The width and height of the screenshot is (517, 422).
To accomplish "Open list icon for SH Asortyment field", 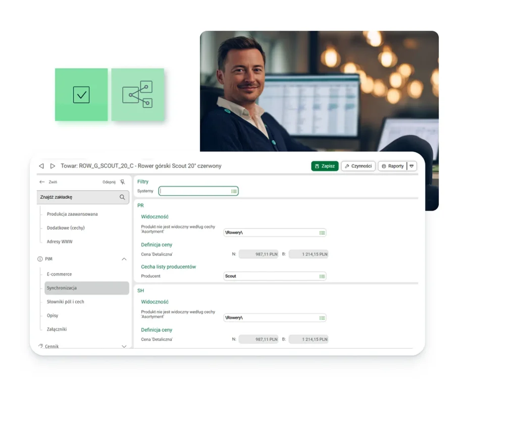I will (x=322, y=318).
